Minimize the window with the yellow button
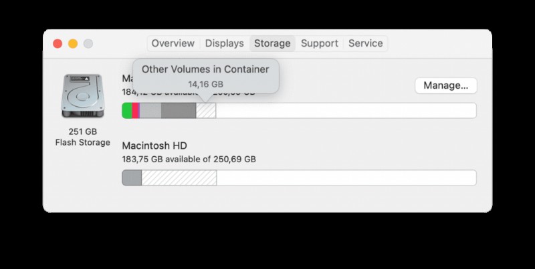Screen dimensions: 535x269 tap(73, 43)
